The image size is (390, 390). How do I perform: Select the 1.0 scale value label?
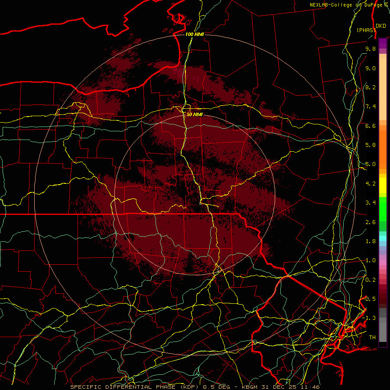(370, 260)
